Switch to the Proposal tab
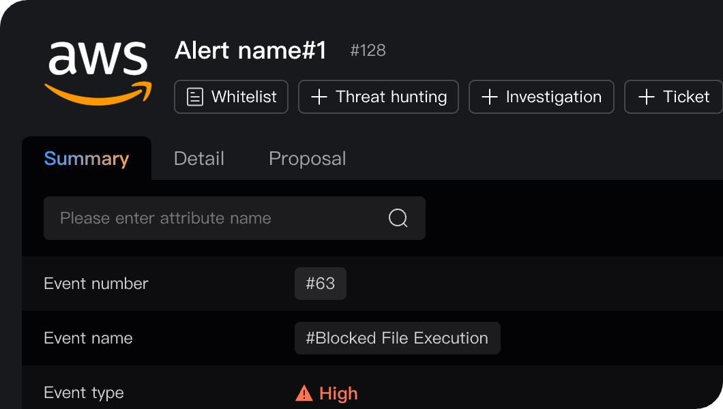The width and height of the screenshot is (723, 409). click(307, 159)
